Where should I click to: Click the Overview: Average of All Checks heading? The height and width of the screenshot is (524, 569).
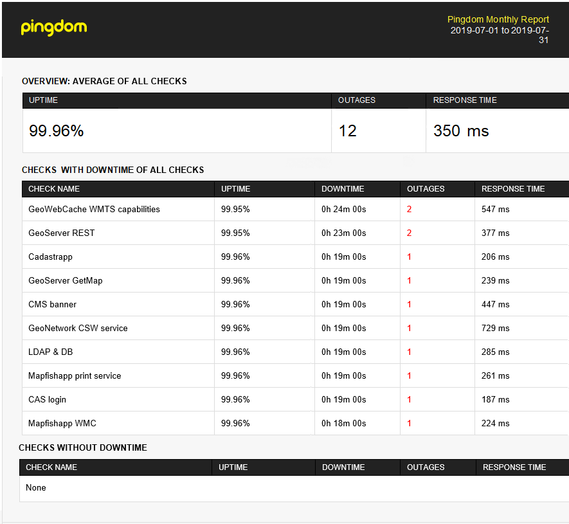pyautogui.click(x=105, y=81)
